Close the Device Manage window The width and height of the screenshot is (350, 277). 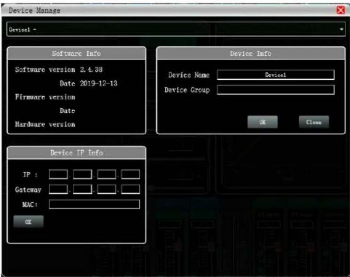(x=341, y=10)
